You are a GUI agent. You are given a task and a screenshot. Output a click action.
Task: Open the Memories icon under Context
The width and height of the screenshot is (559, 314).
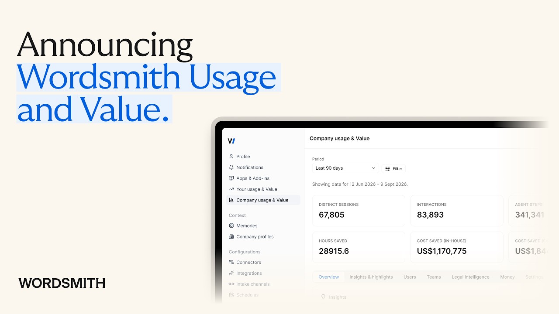click(x=231, y=226)
